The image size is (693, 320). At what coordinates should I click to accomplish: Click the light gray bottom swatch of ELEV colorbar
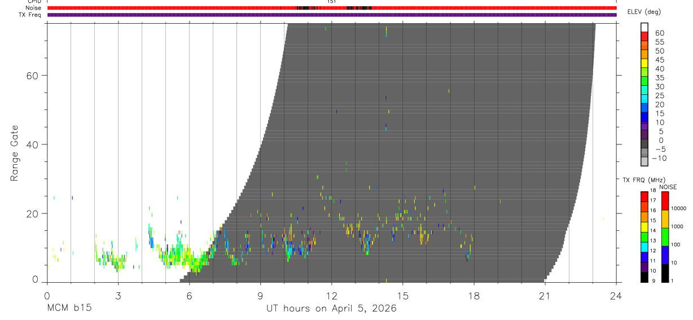(644, 162)
